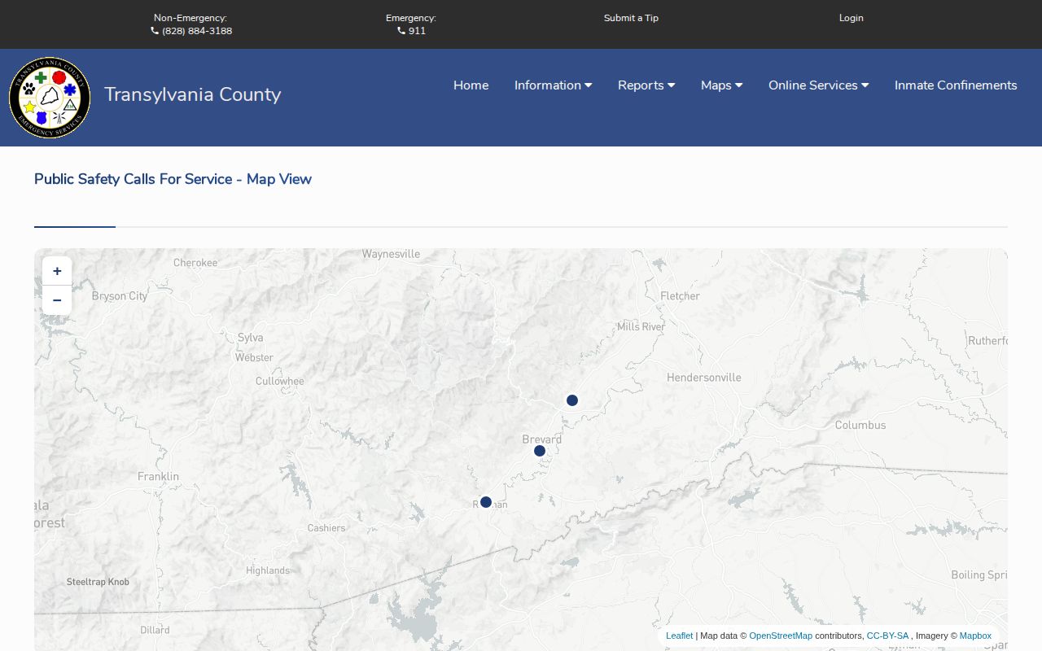Click the Fletcher label on the map
This screenshot has width=1042, height=651.
point(681,296)
